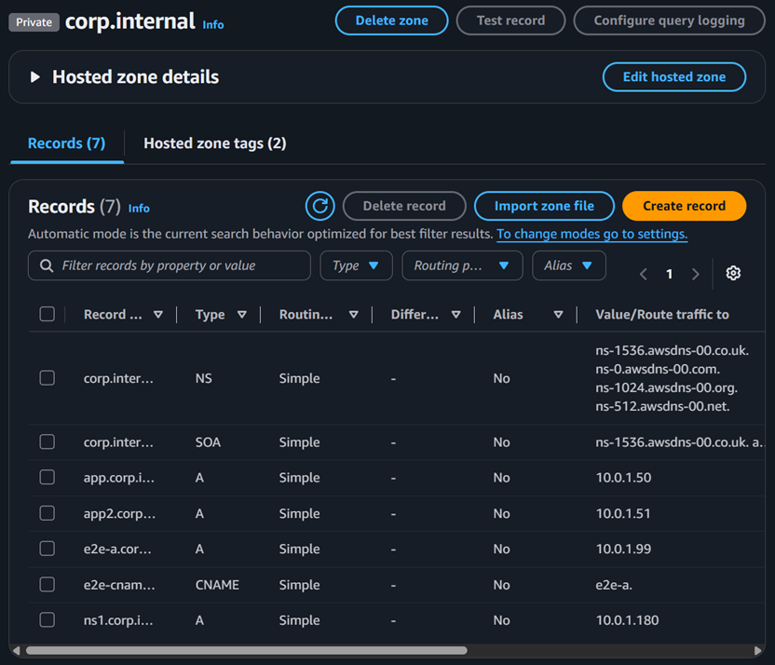Click the Delete zone button
775x665 pixels.
pyautogui.click(x=392, y=20)
